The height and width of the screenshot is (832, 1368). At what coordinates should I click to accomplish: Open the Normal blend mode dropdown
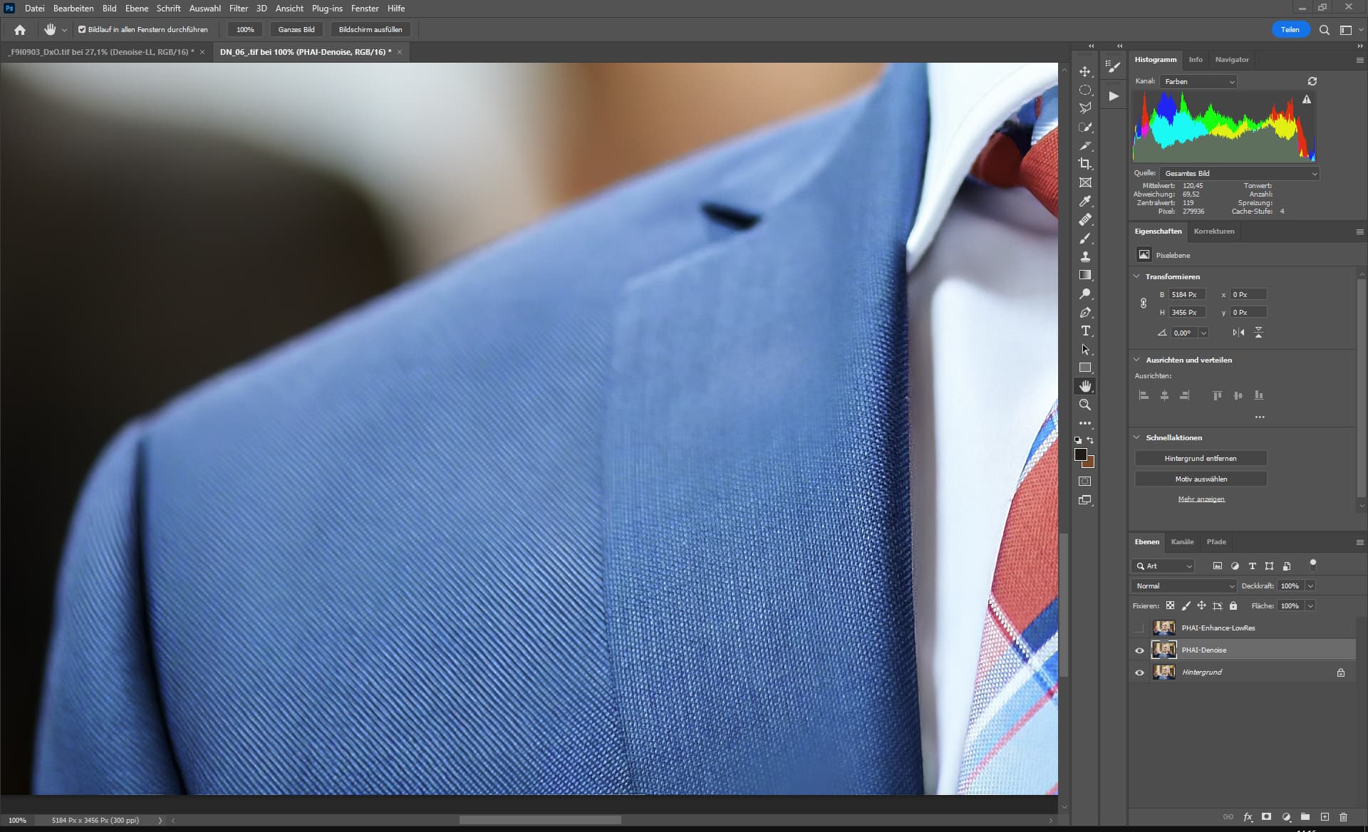pos(1183,586)
